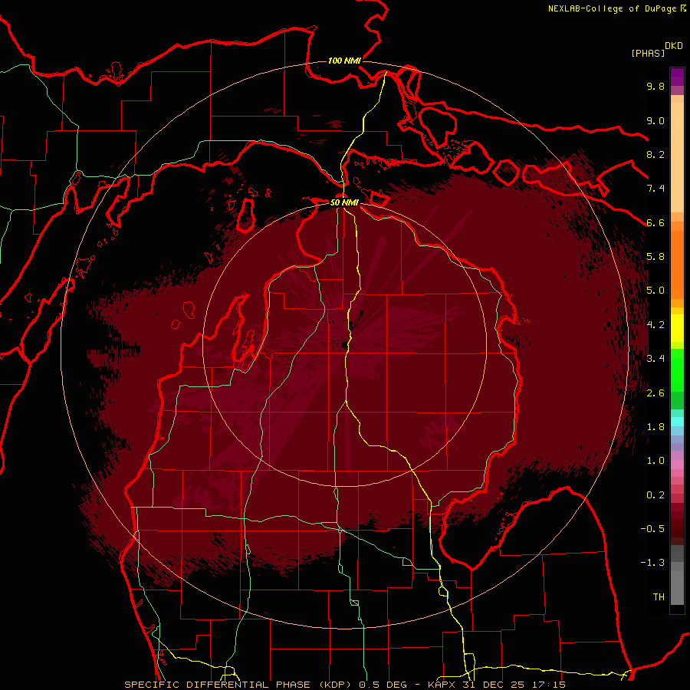The image size is (690, 690).
Task: Click the 1.8 legend value
Action: 655,427
